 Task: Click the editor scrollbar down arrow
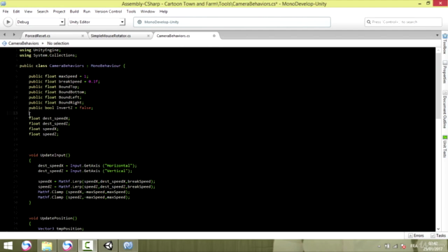pyautogui.click(x=438, y=229)
